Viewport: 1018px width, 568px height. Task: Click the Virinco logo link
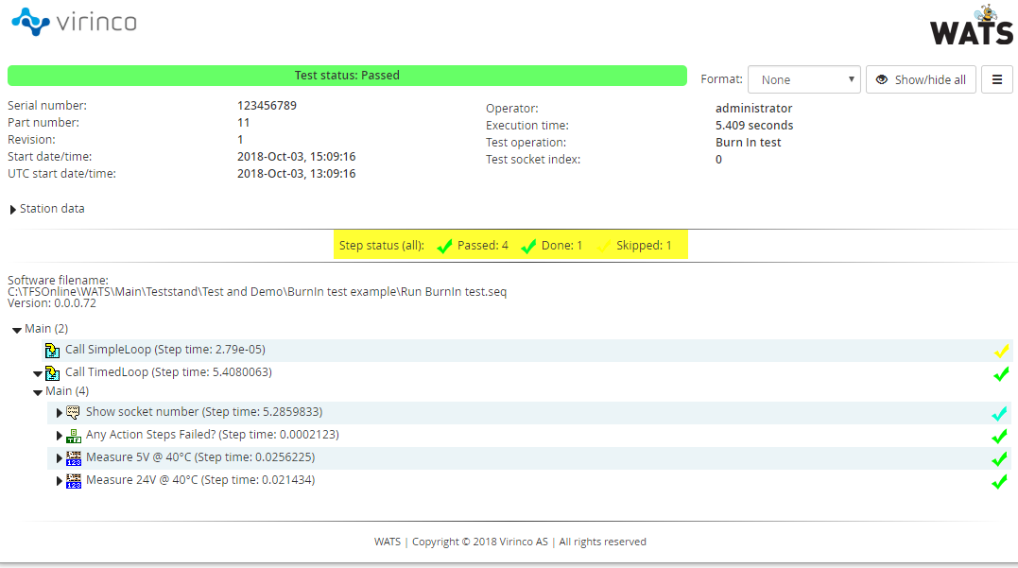pos(74,21)
